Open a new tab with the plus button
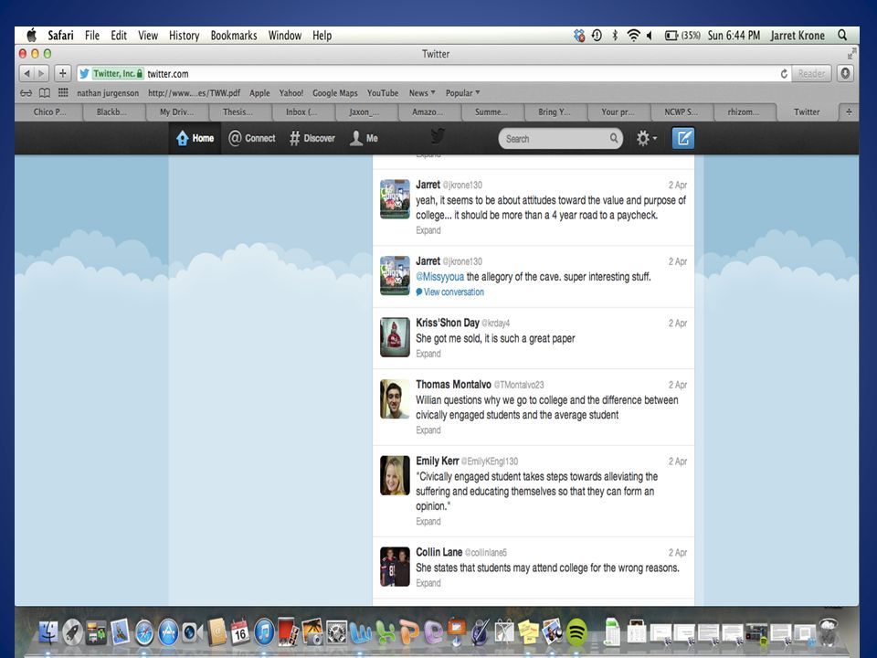The image size is (877, 658). [x=849, y=111]
